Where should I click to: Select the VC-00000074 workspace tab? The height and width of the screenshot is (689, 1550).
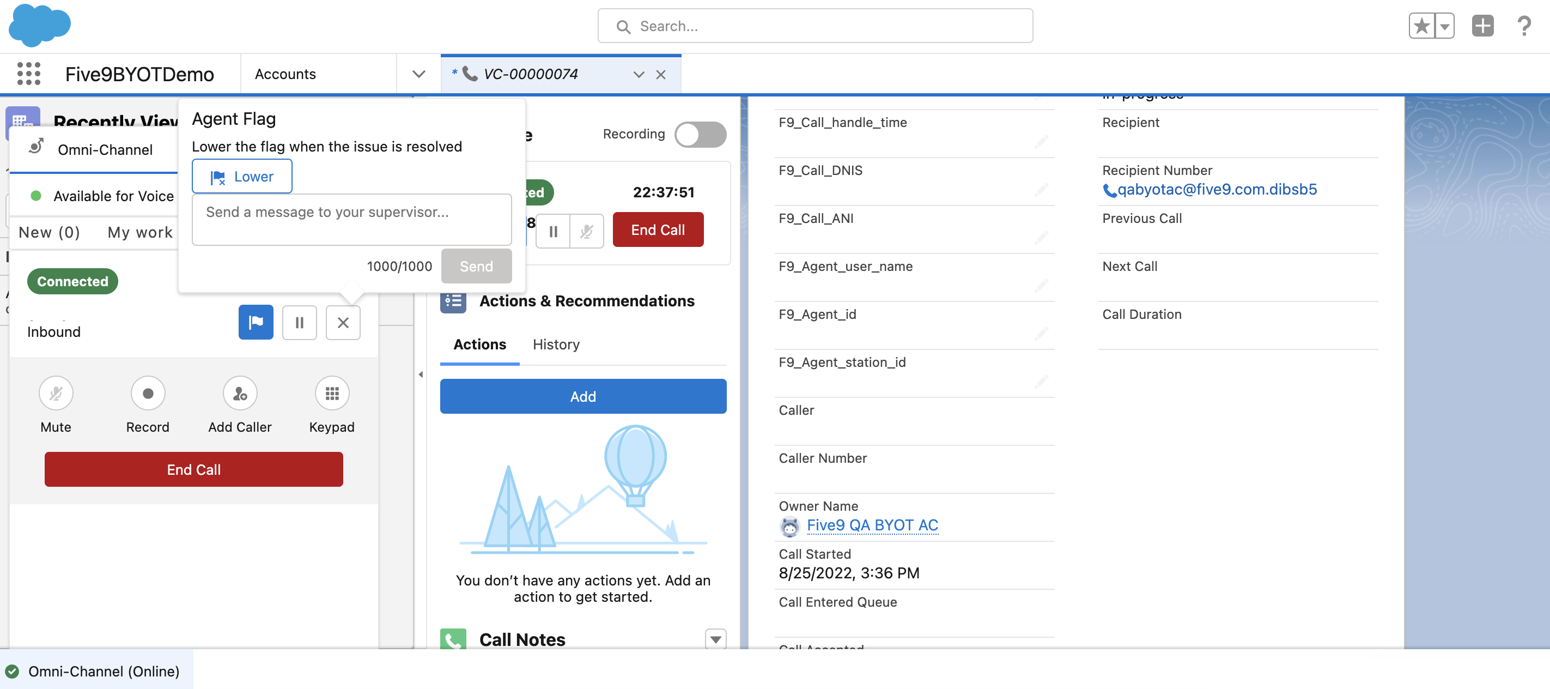click(530, 74)
